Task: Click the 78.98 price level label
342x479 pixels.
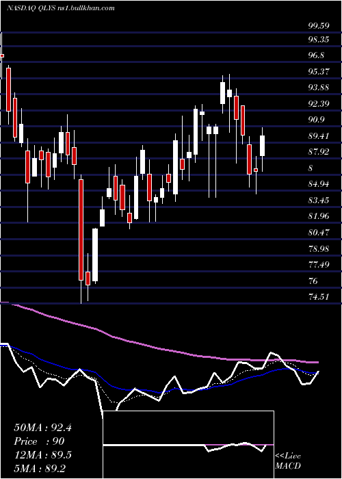Action: [319, 248]
